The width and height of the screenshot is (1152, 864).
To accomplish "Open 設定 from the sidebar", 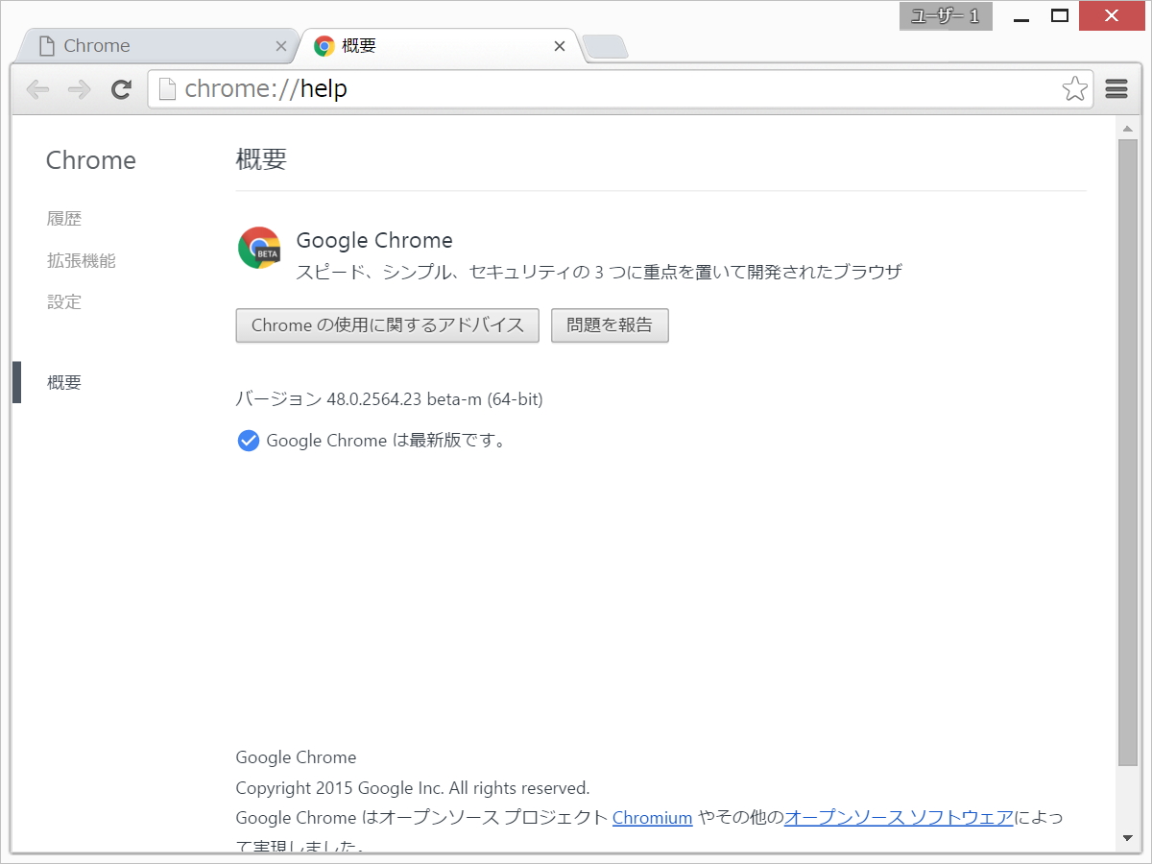I will coord(63,301).
